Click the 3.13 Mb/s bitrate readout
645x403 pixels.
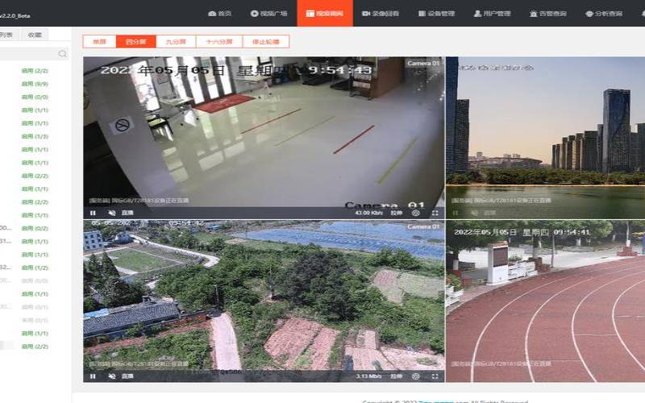[x=369, y=376]
